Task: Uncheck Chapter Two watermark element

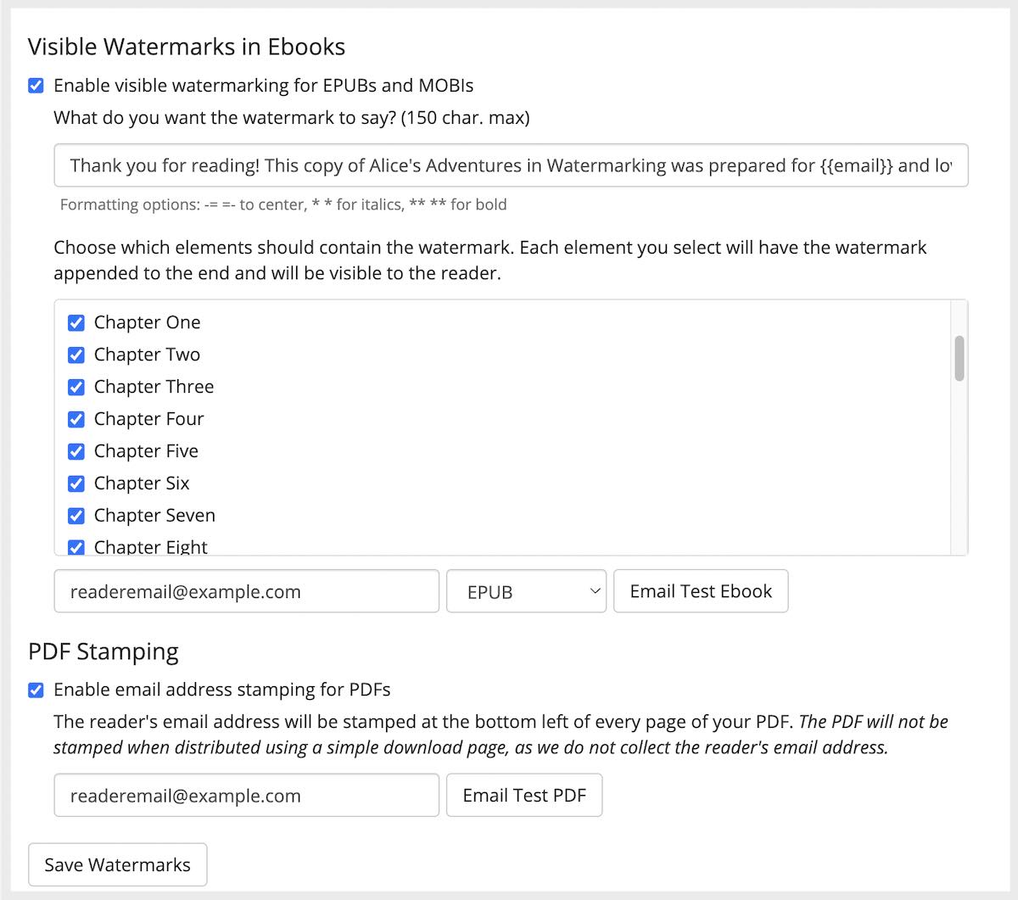Action: (x=76, y=355)
